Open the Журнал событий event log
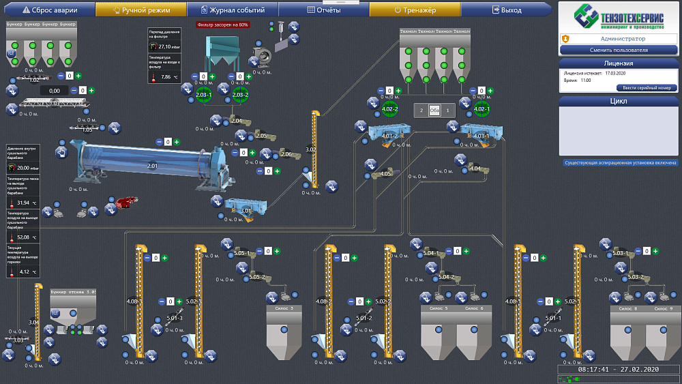682x384 pixels. [232, 10]
